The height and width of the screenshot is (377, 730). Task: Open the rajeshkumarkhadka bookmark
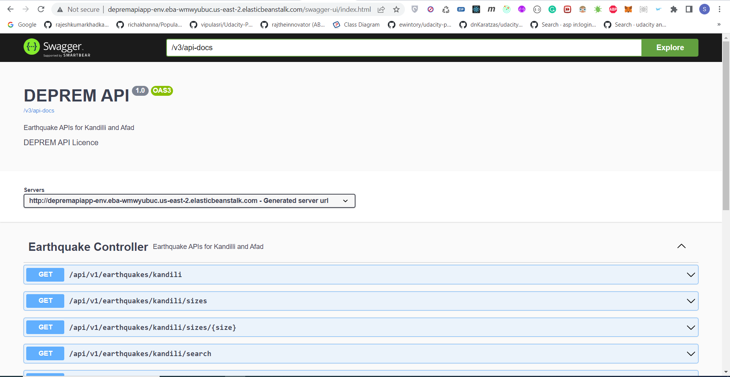(x=76, y=25)
